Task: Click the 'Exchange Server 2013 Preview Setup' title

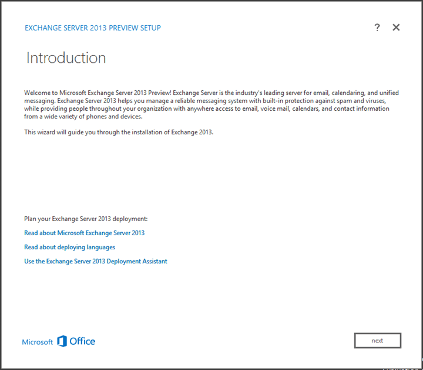Action: (x=92, y=28)
